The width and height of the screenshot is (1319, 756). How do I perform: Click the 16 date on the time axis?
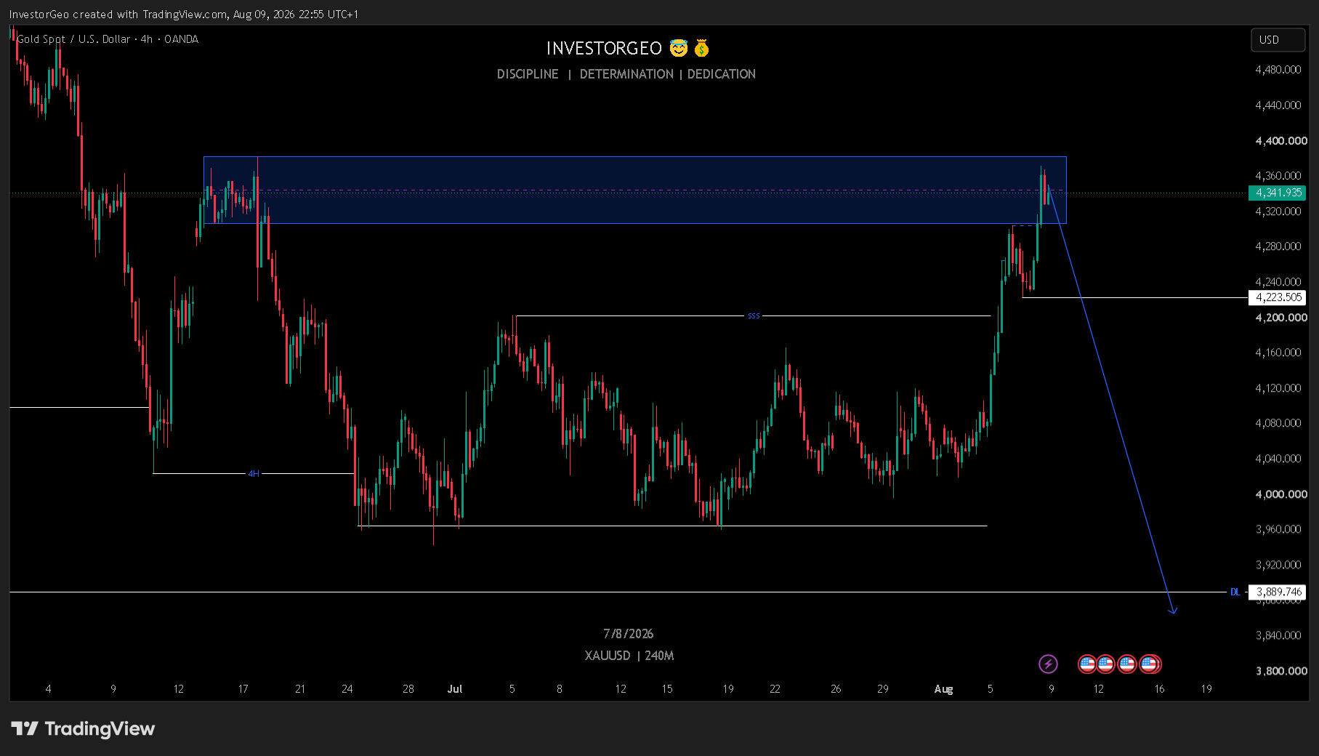(x=1159, y=689)
